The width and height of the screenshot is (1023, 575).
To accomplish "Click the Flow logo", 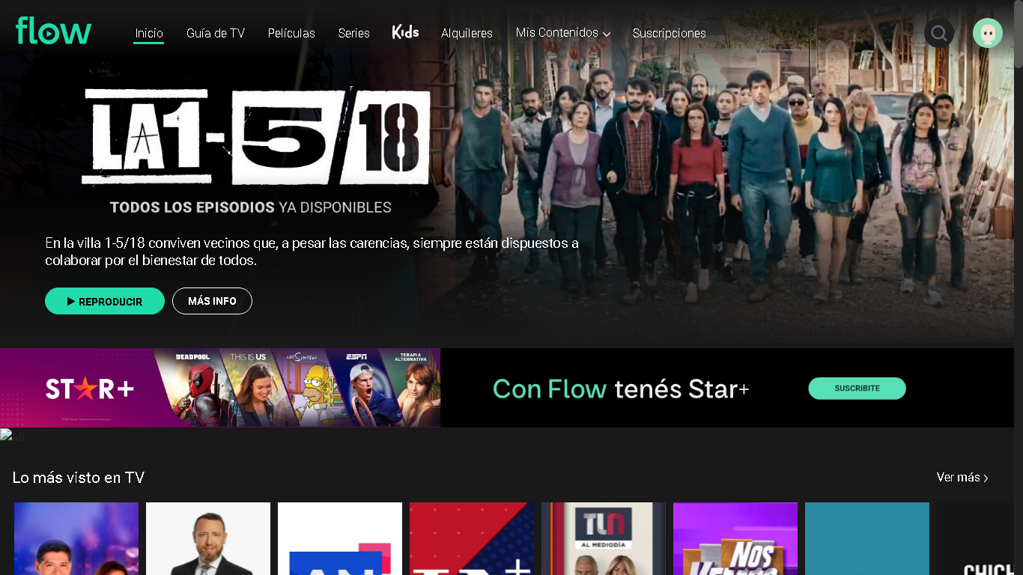I will [x=53, y=31].
